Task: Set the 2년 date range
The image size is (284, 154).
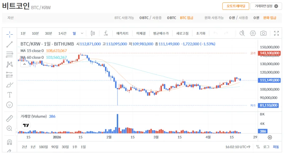Action: pos(24,147)
